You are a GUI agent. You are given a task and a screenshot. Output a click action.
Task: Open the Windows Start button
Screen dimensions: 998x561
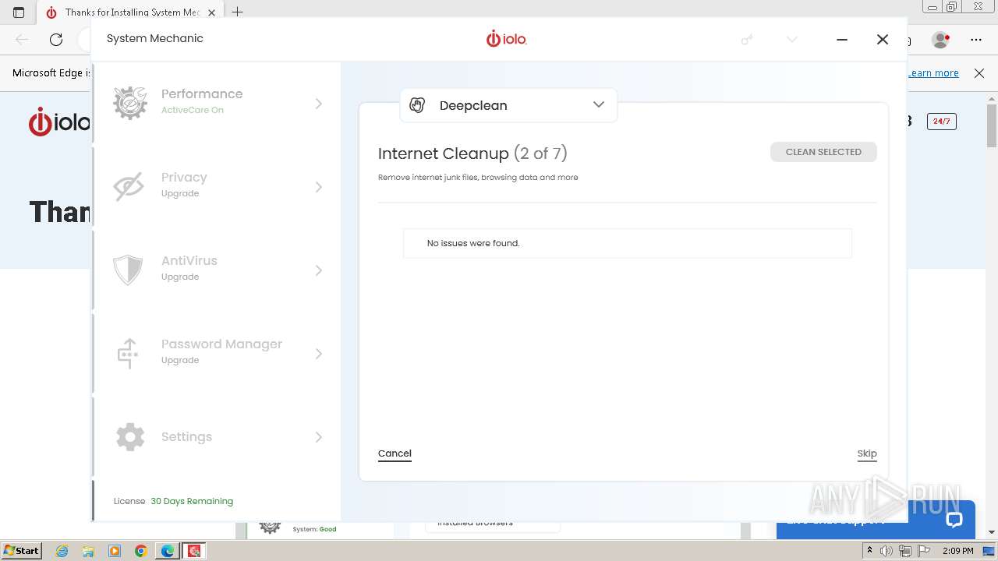tap(22, 550)
